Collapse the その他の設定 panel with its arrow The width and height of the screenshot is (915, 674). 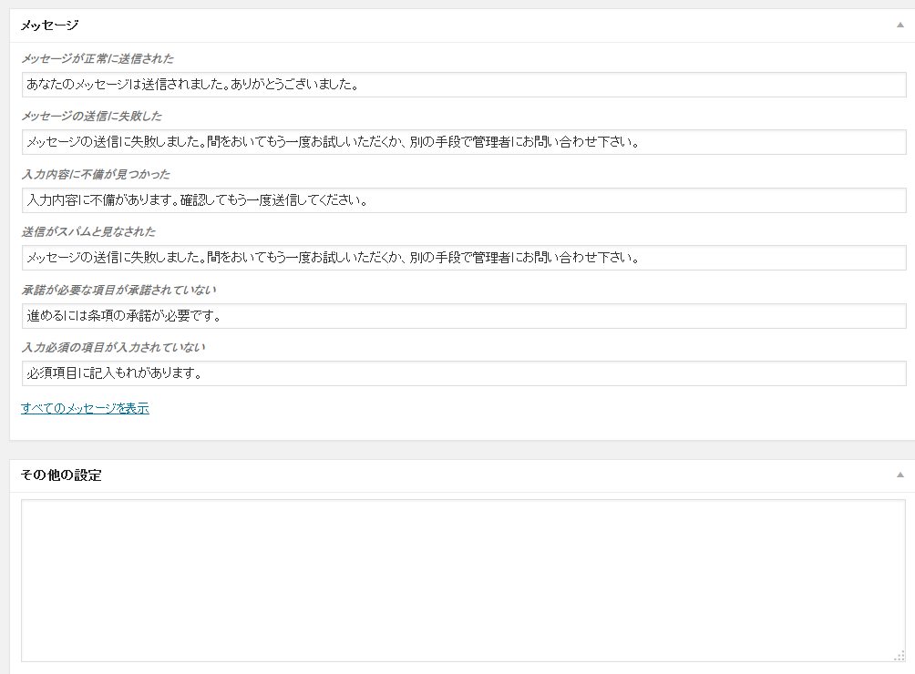pos(900,475)
